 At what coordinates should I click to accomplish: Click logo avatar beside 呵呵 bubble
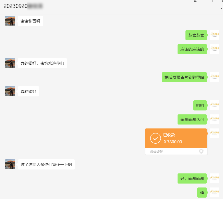click(x=215, y=105)
